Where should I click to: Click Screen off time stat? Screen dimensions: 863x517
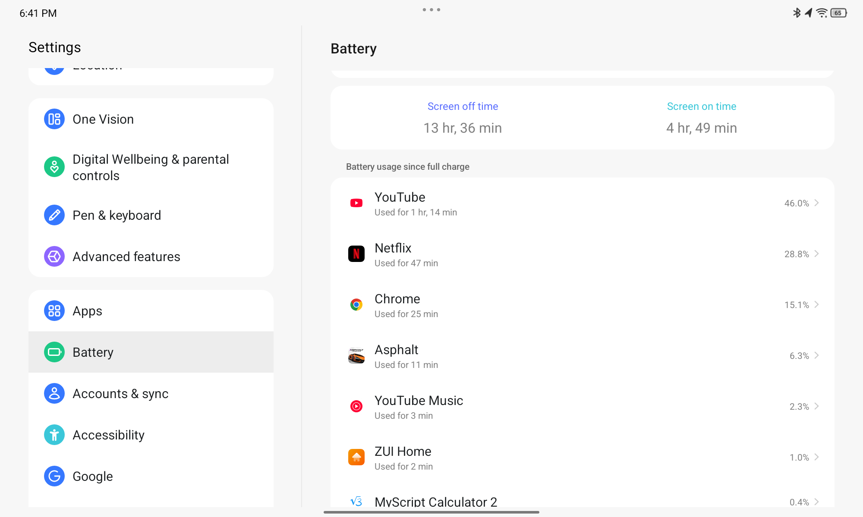coord(463,118)
